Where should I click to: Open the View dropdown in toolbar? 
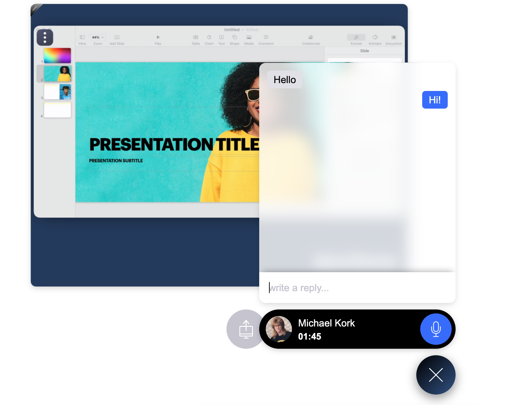coord(82,37)
